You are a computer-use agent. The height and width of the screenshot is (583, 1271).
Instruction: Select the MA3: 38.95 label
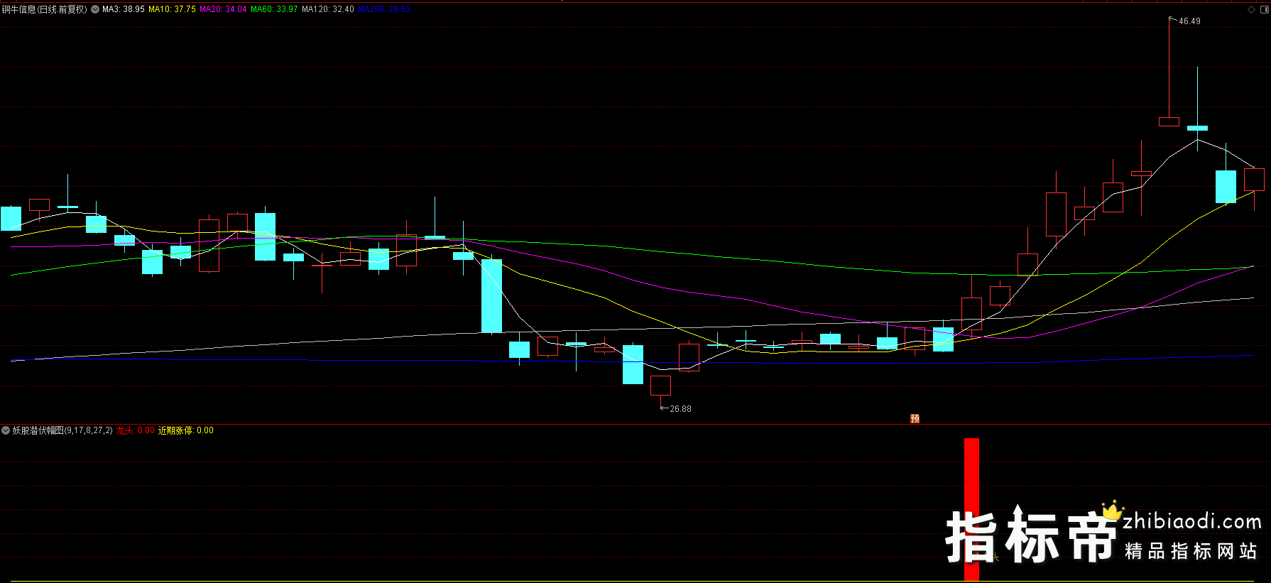click(124, 9)
